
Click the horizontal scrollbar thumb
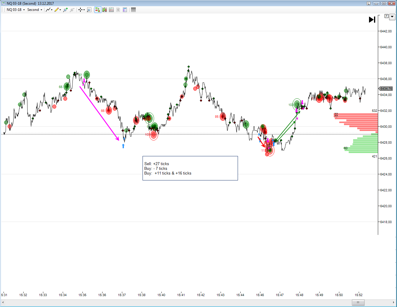(358, 302)
